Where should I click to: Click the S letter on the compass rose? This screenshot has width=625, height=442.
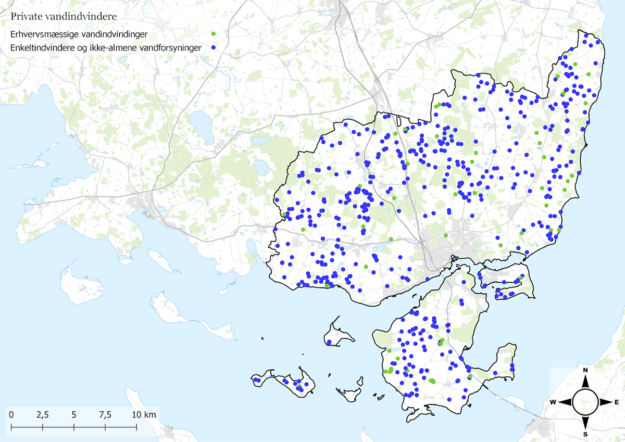point(585,434)
